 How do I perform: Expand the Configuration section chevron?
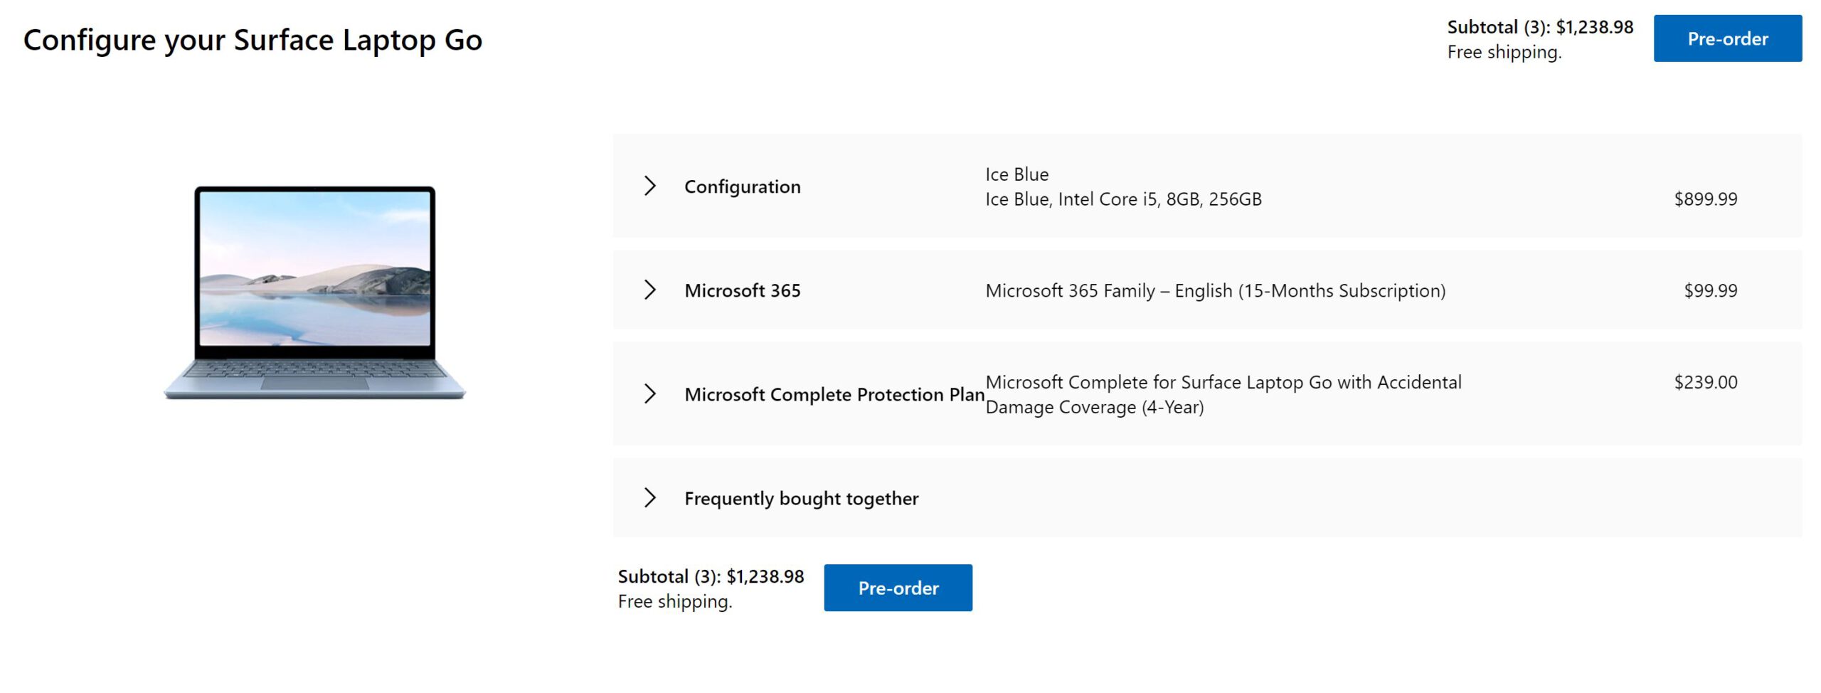[649, 186]
